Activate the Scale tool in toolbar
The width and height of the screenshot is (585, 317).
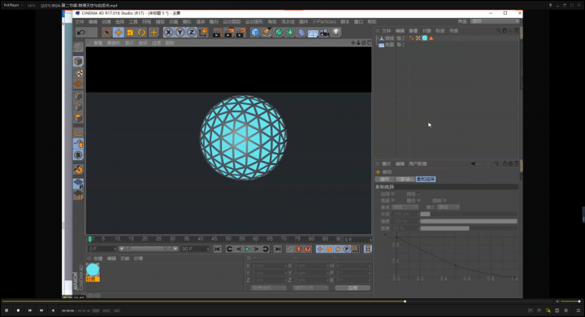point(130,33)
